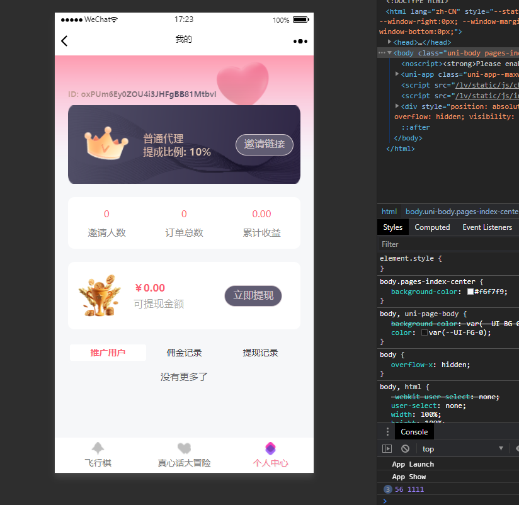Open the mini-program more options dots icon
This screenshot has height=505, width=519.
click(x=300, y=40)
